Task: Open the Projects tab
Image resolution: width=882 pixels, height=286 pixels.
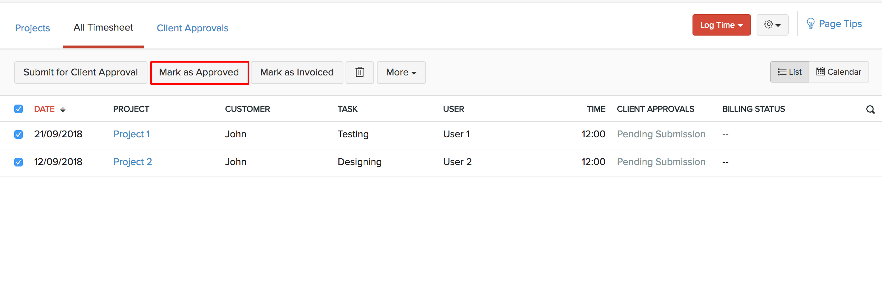Action: pos(32,28)
